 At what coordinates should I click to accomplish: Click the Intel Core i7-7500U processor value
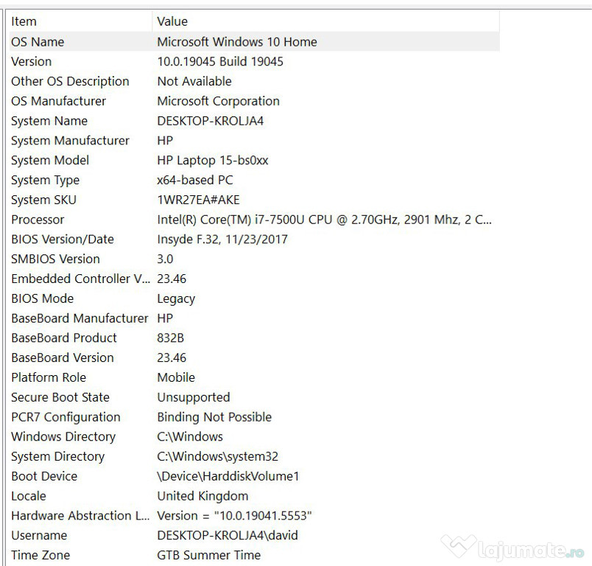(324, 220)
